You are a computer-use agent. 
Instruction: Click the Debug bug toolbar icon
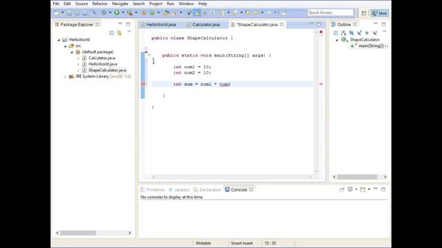104,12
